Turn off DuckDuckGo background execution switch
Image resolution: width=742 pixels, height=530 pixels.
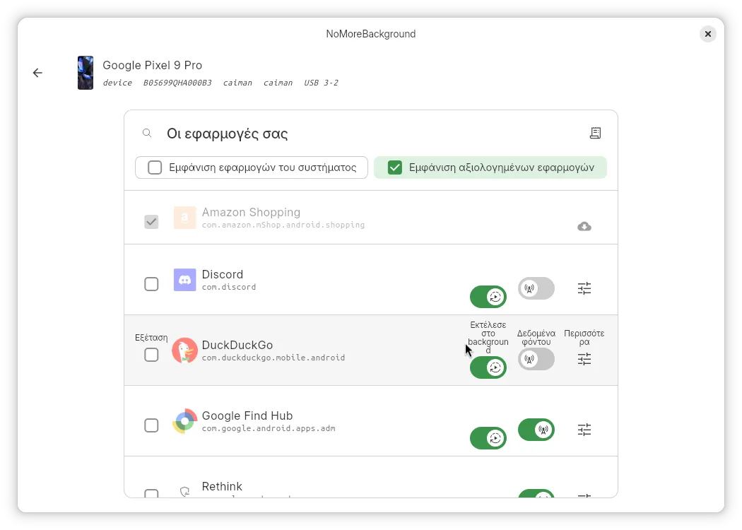click(488, 367)
